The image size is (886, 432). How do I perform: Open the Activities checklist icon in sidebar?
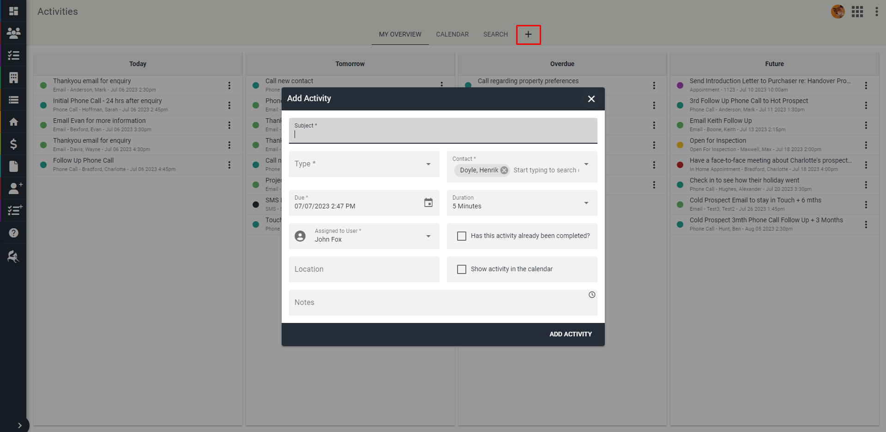[x=13, y=55]
